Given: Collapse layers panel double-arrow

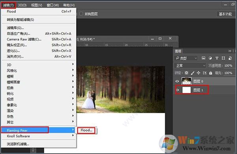Looking at the screenshot, I should [230, 51].
